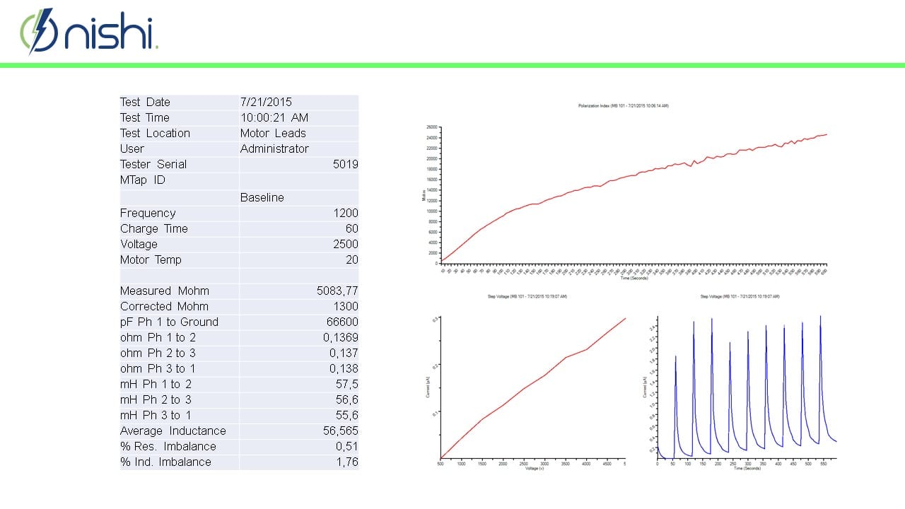Click the empty MTap ID value cell
Screen dimensions: 905x509
(x=298, y=180)
